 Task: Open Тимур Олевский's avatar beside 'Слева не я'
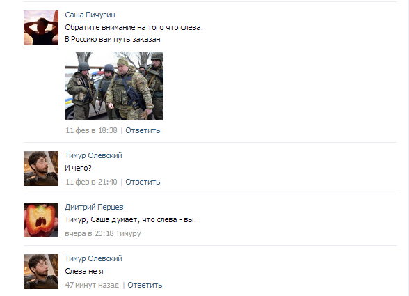pyautogui.click(x=41, y=272)
